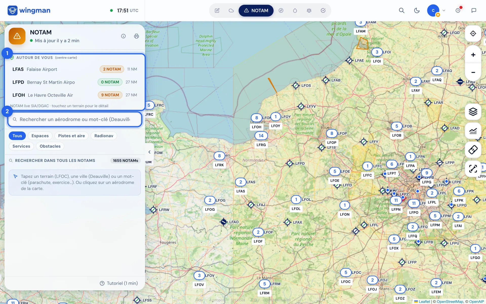
Task: Open Tutoriel (1 min) link
Action: (x=119, y=283)
